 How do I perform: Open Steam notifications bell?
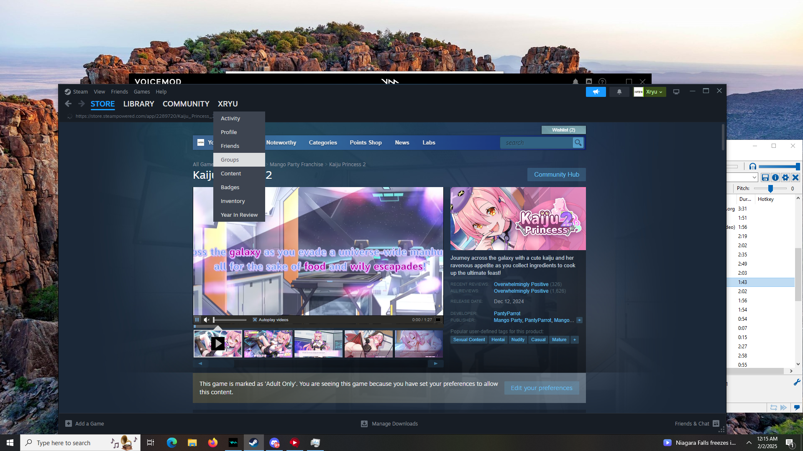619,92
